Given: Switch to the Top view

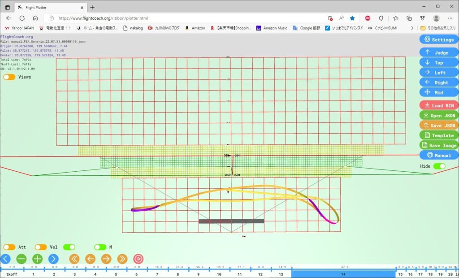Looking at the screenshot, I should (439, 62).
